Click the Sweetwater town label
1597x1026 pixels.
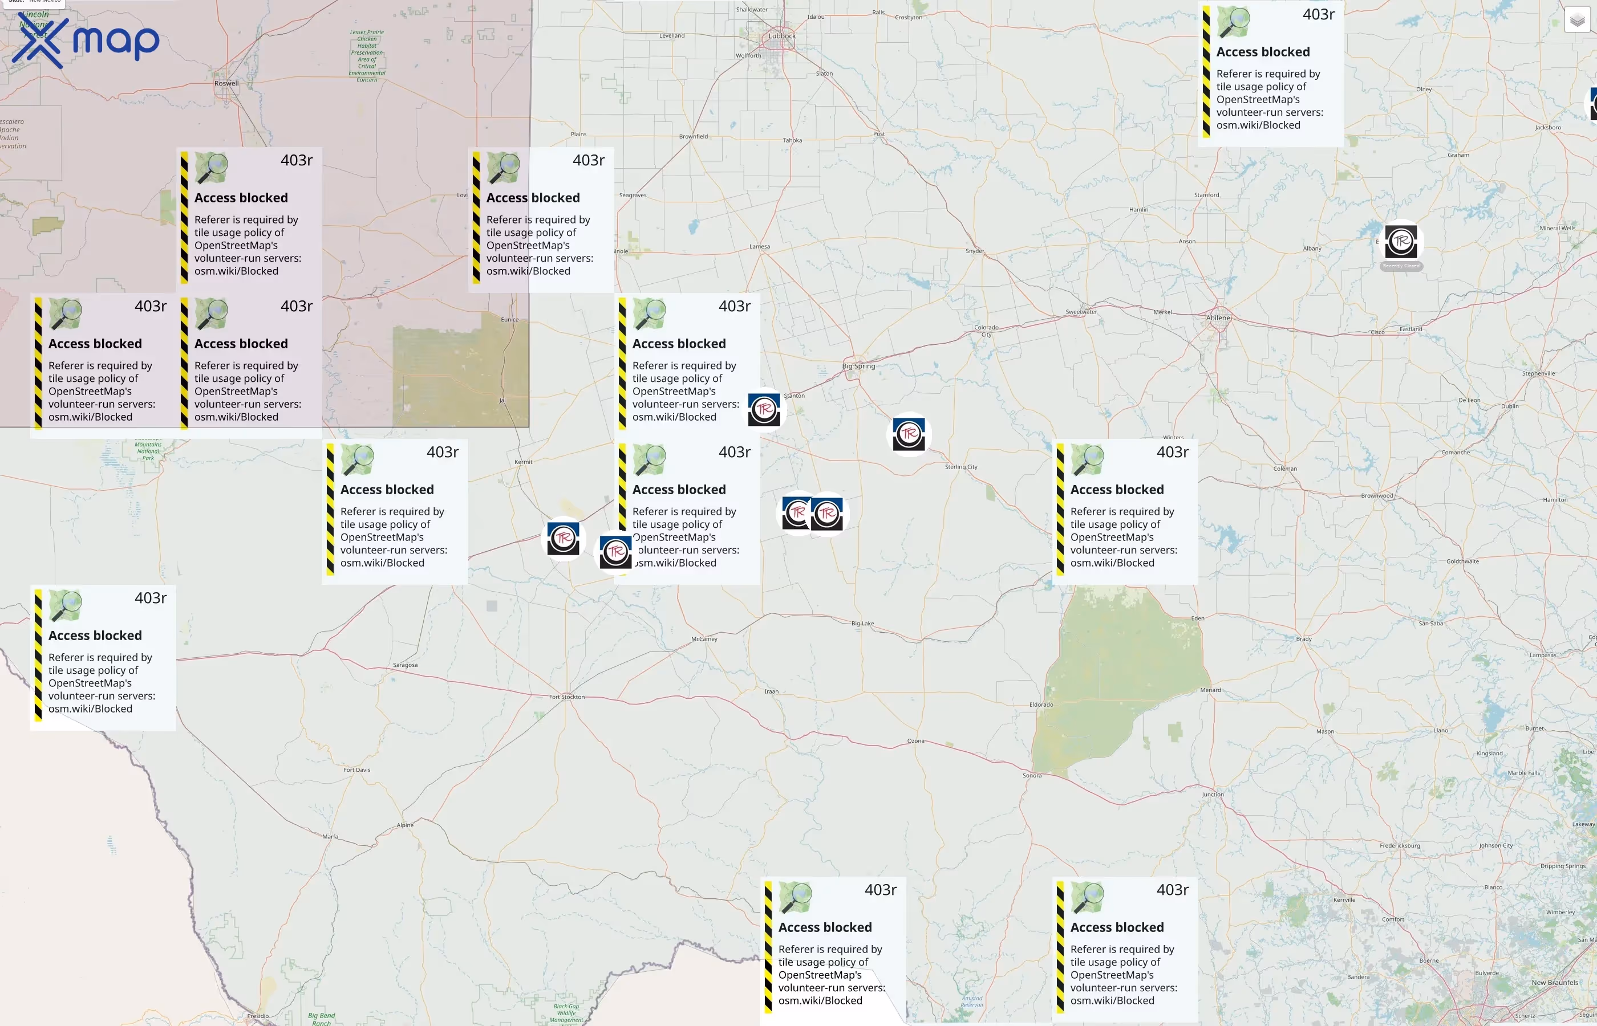1081,312
